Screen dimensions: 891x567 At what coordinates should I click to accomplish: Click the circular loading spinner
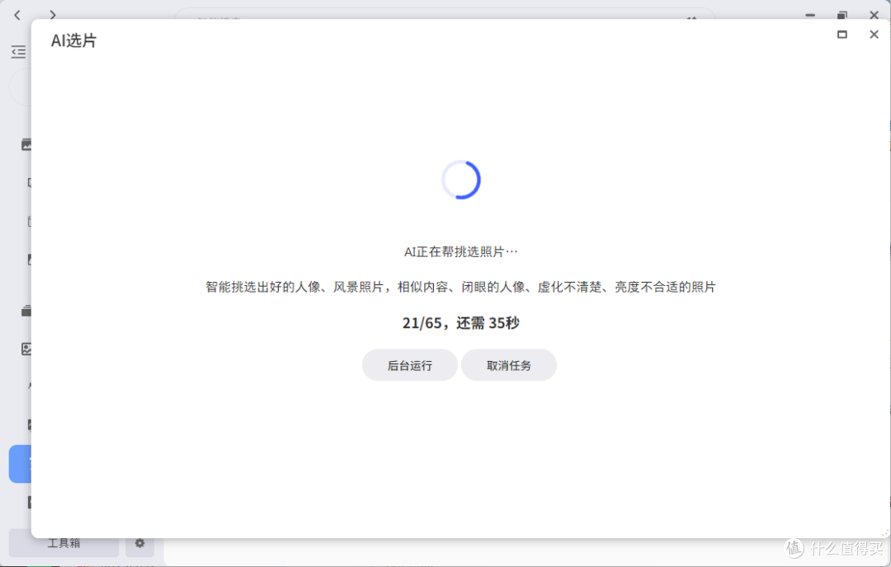[x=461, y=180]
